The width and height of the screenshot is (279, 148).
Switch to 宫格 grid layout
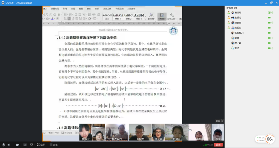pos(54,145)
